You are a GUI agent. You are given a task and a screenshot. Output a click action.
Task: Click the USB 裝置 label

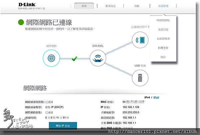[140, 66]
